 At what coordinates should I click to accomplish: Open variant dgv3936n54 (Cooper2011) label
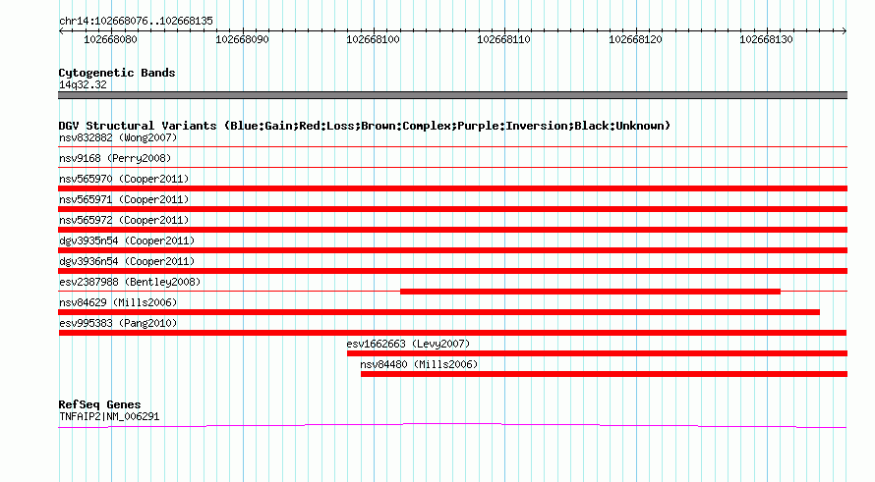(127, 261)
